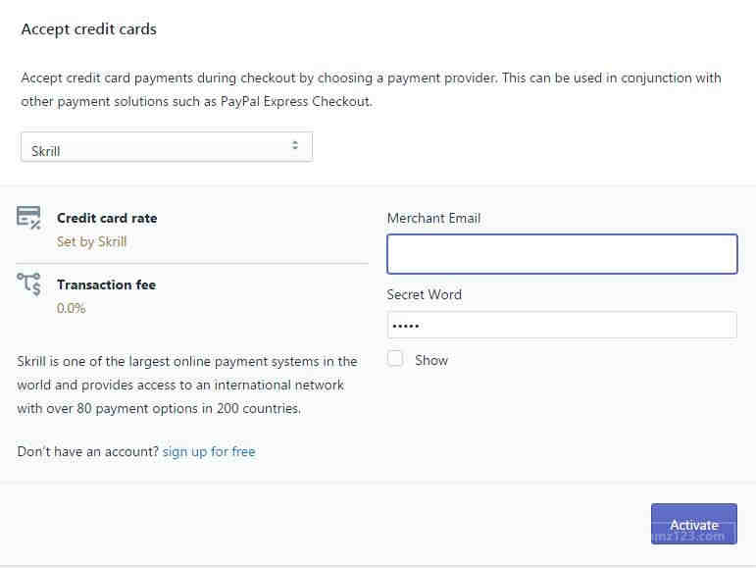Click the Secret Word field label

[x=424, y=294]
